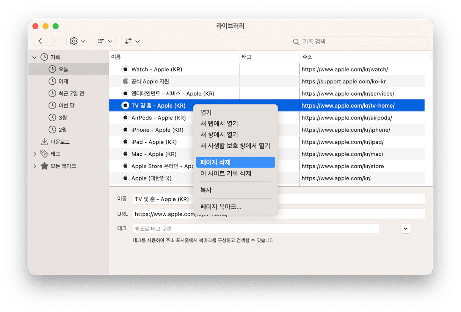Open 다운로드 in the sidebar
This screenshot has width=461, height=312.
click(x=69, y=142)
